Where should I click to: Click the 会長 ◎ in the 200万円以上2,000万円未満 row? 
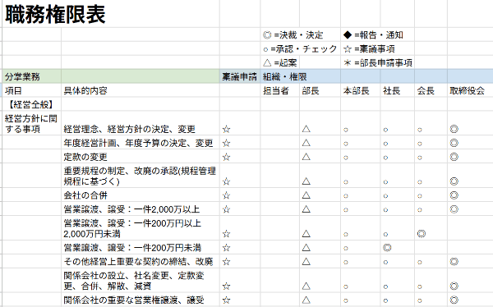(422, 233)
